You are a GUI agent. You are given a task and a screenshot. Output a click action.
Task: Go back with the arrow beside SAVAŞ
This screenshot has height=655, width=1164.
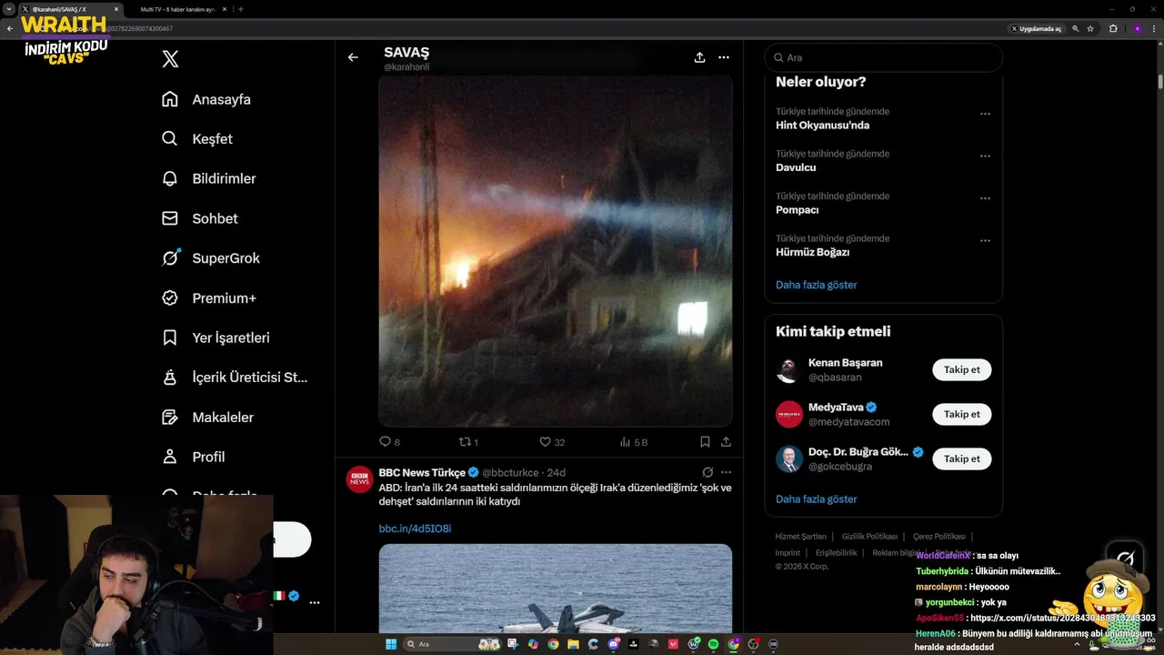pos(353,57)
